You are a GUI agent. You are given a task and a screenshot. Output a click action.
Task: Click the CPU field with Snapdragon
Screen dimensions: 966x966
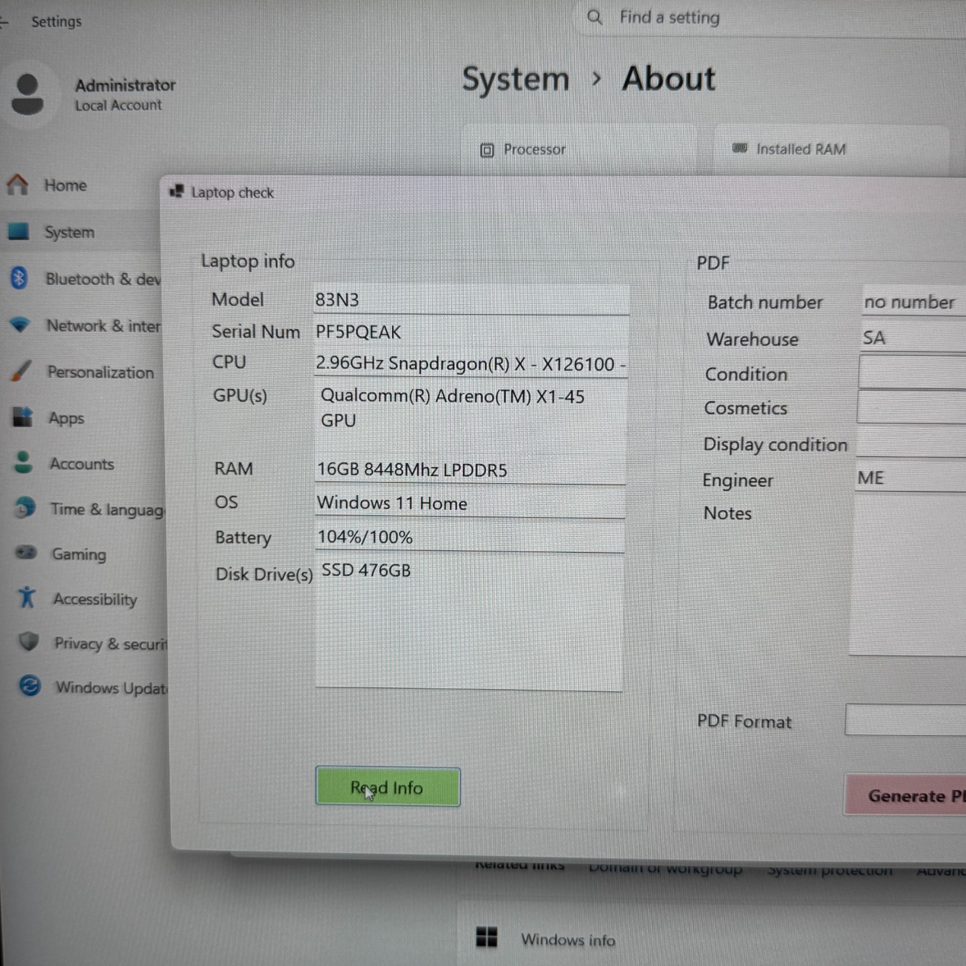(471, 363)
